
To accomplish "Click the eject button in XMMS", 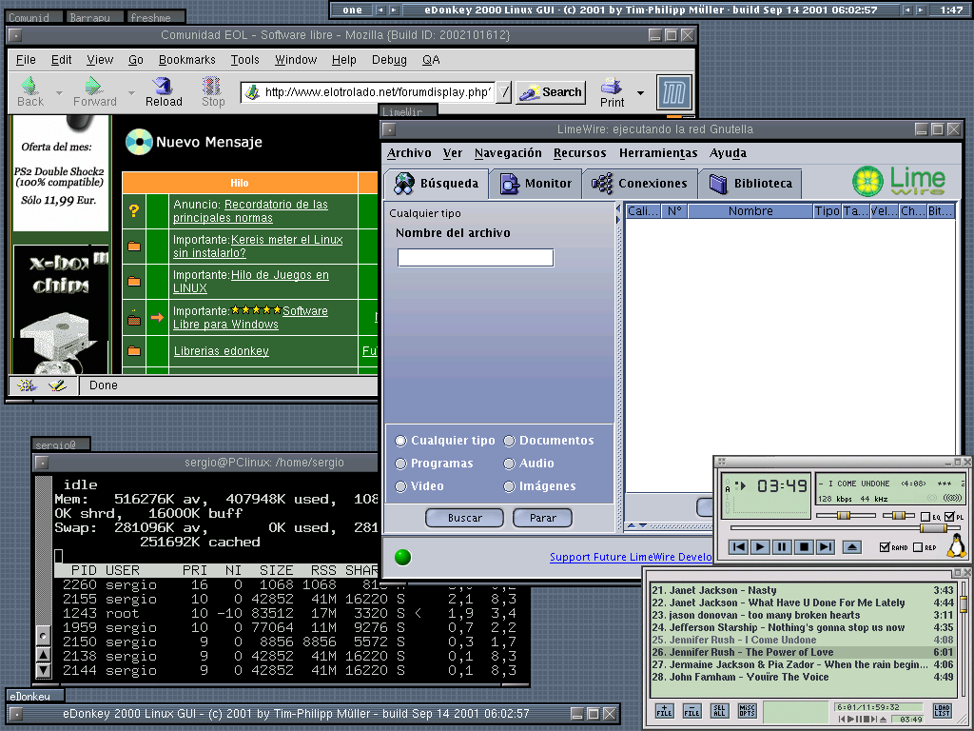I will [851, 546].
